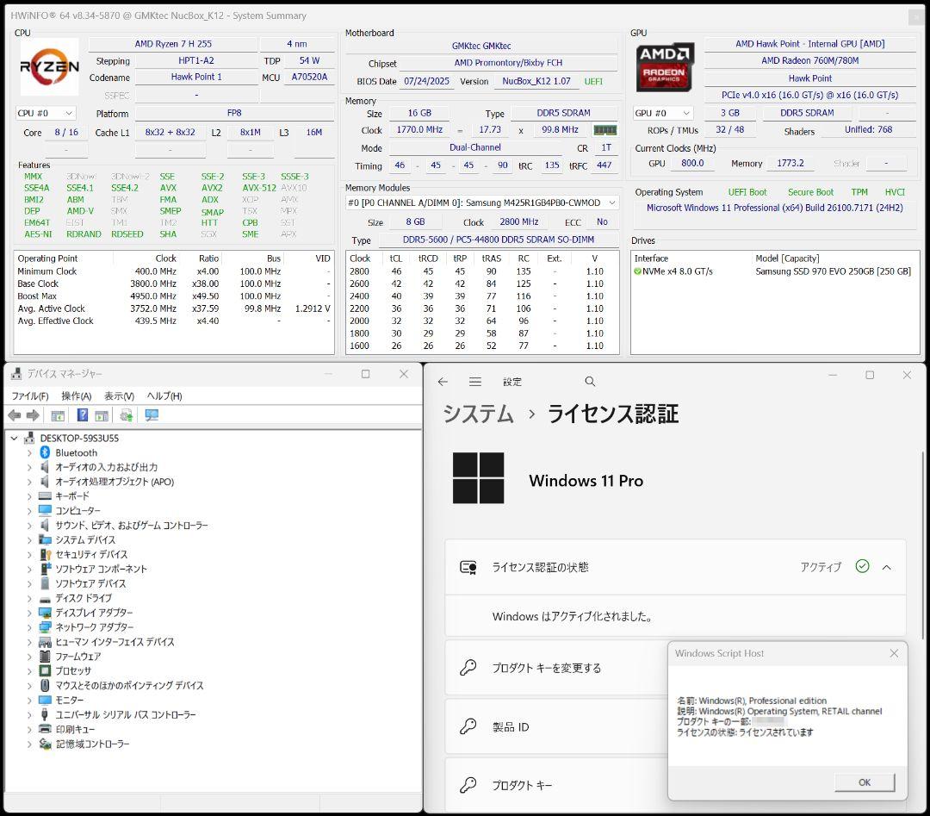Click the AMD Ryzen logo in HWiNFO
930x816 pixels.
click(47, 67)
